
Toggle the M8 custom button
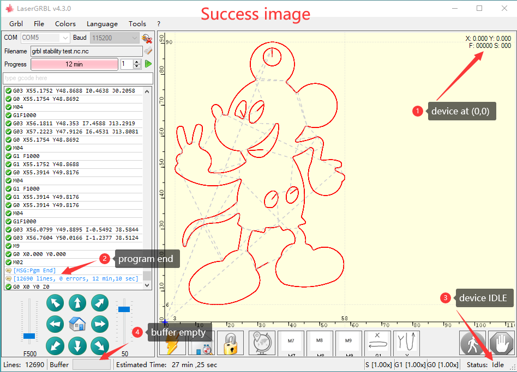pyautogui.click(x=320, y=344)
